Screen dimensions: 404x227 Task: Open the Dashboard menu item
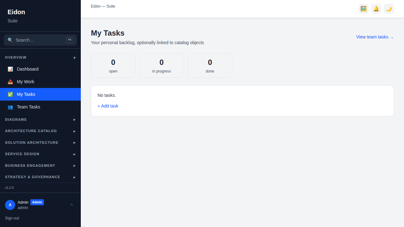point(40,69)
